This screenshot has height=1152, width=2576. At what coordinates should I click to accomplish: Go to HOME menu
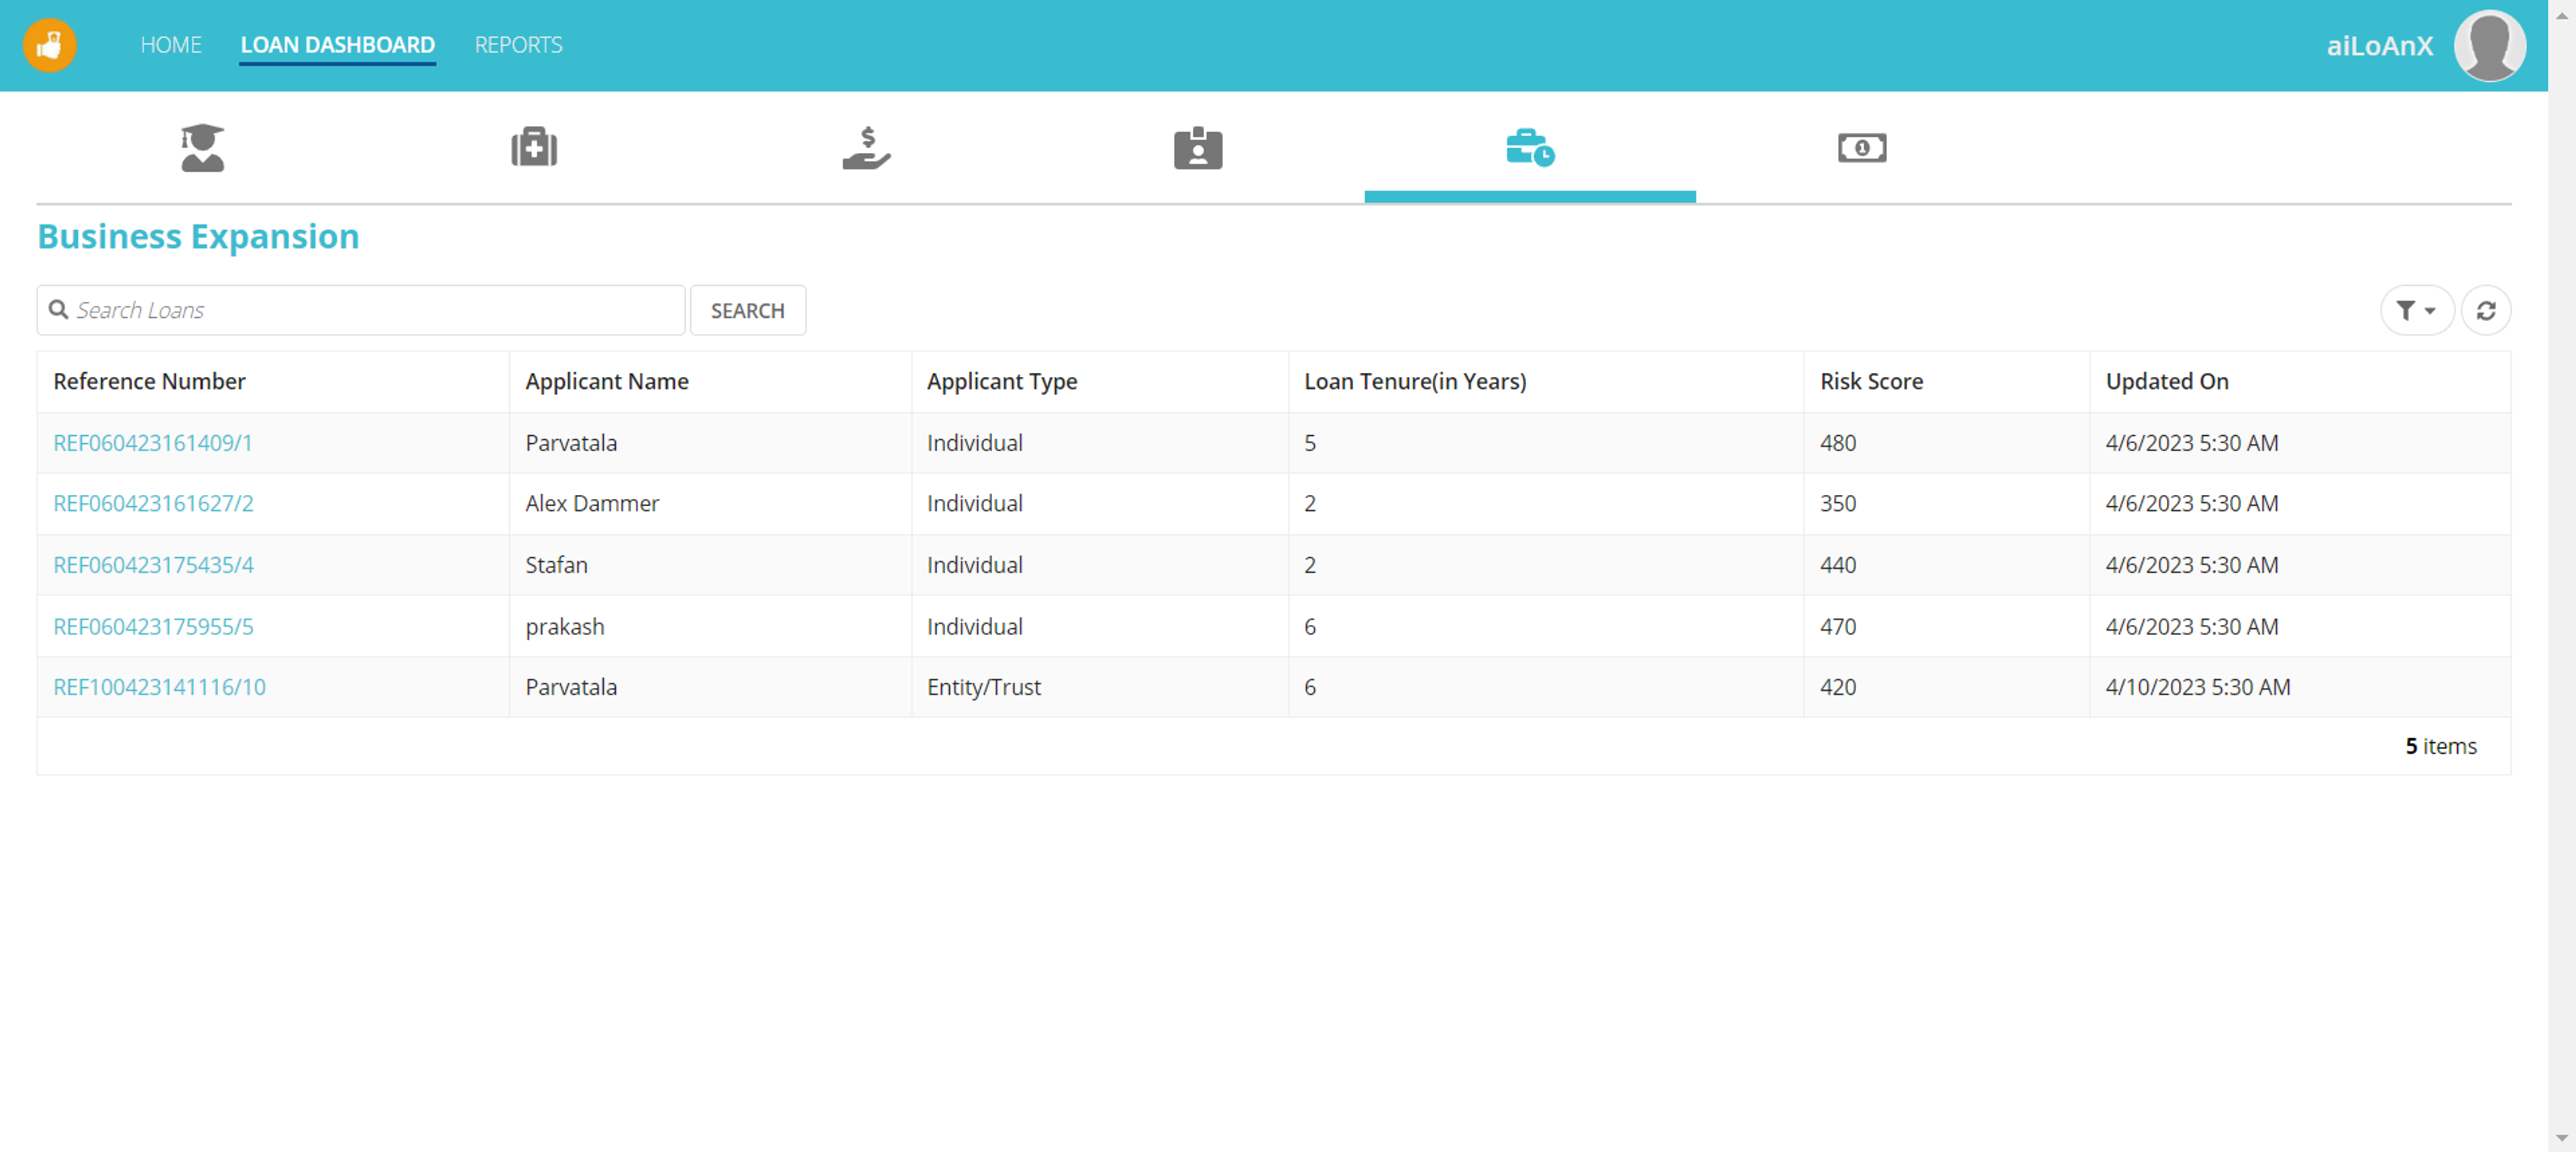(x=171, y=45)
